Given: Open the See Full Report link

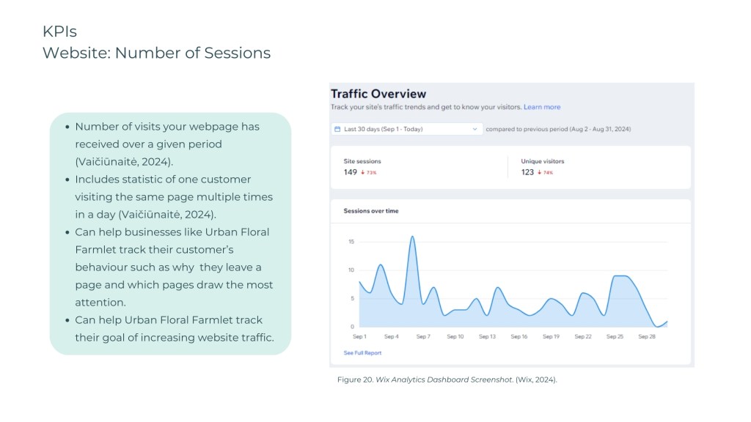Looking at the screenshot, I should coord(362,353).
